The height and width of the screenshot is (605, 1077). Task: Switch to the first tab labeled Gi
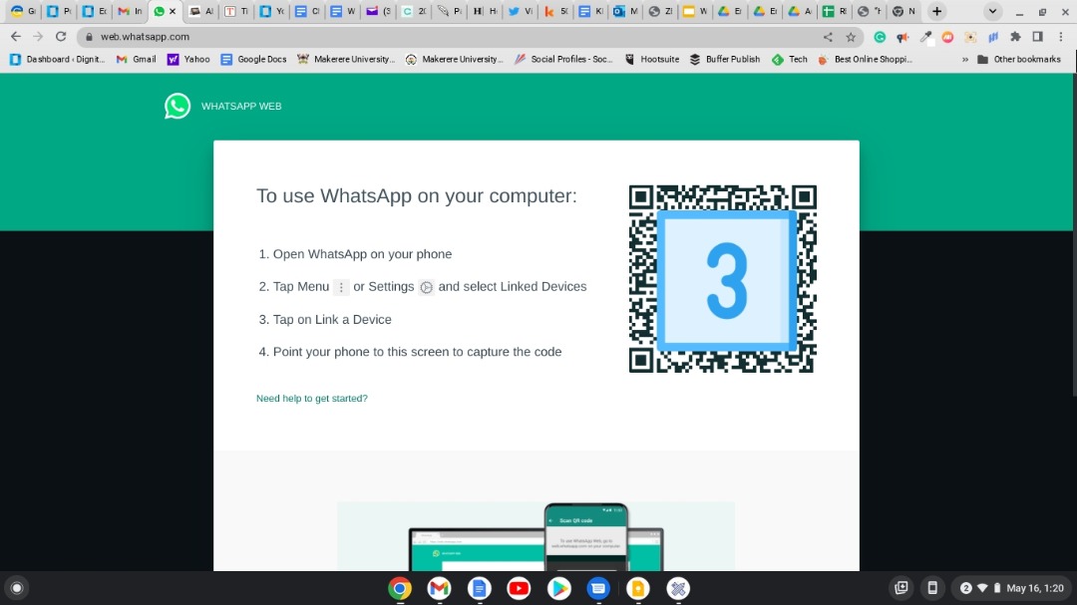(23, 11)
